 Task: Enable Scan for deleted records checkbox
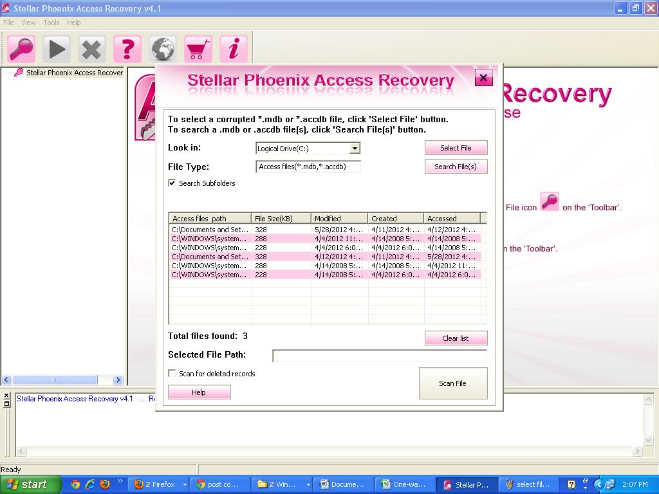(x=172, y=373)
